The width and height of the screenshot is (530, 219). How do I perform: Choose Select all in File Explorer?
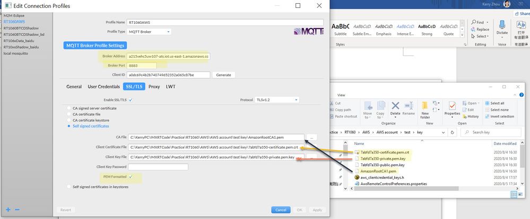[x=494, y=103]
